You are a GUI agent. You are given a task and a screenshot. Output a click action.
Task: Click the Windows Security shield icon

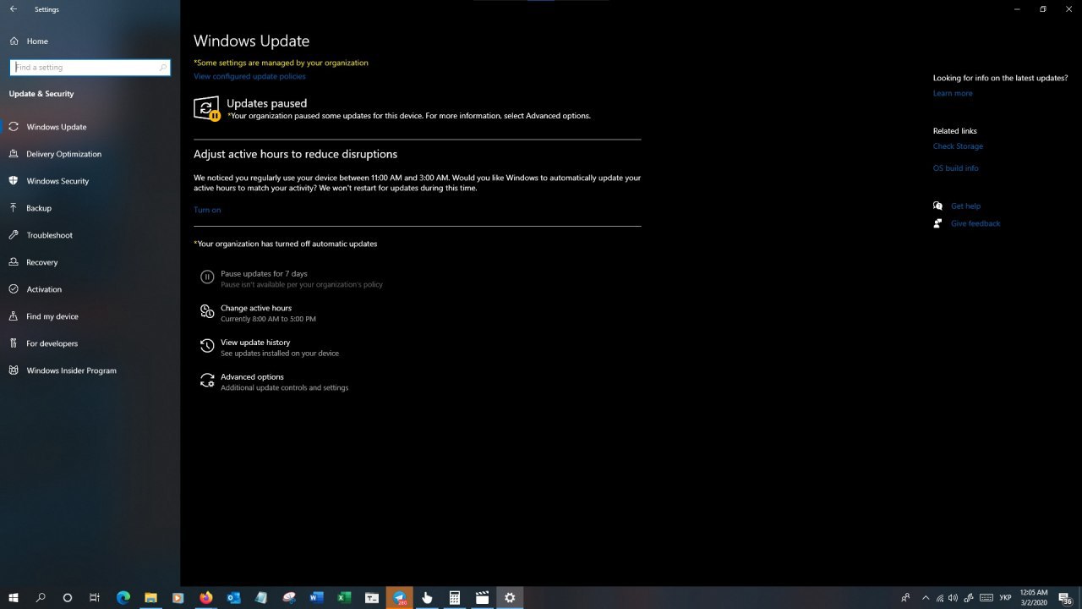(x=14, y=181)
